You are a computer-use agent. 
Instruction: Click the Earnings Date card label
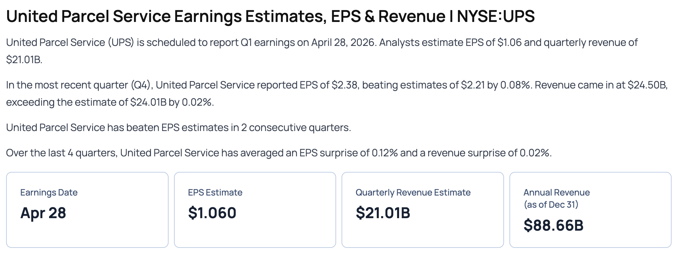click(x=49, y=192)
